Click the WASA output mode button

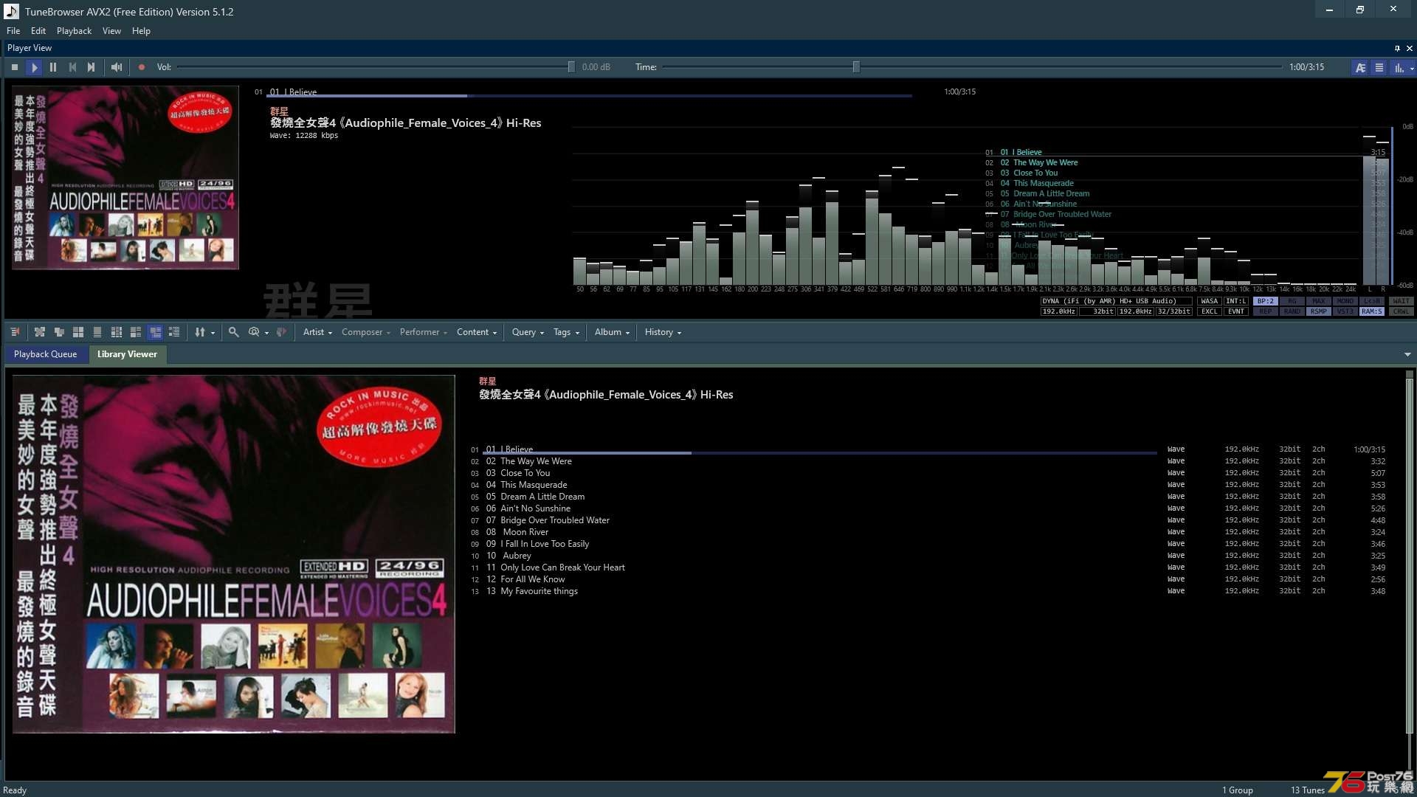click(x=1210, y=301)
